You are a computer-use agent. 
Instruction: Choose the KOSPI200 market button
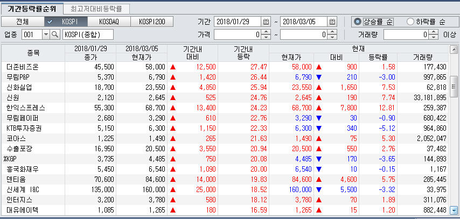point(152,22)
